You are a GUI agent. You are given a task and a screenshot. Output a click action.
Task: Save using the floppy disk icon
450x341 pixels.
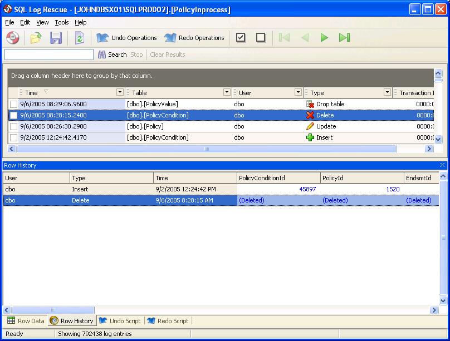click(56, 37)
